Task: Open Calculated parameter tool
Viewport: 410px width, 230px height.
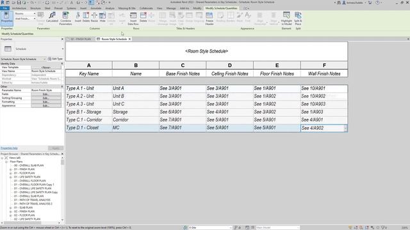Action: pos(52,17)
